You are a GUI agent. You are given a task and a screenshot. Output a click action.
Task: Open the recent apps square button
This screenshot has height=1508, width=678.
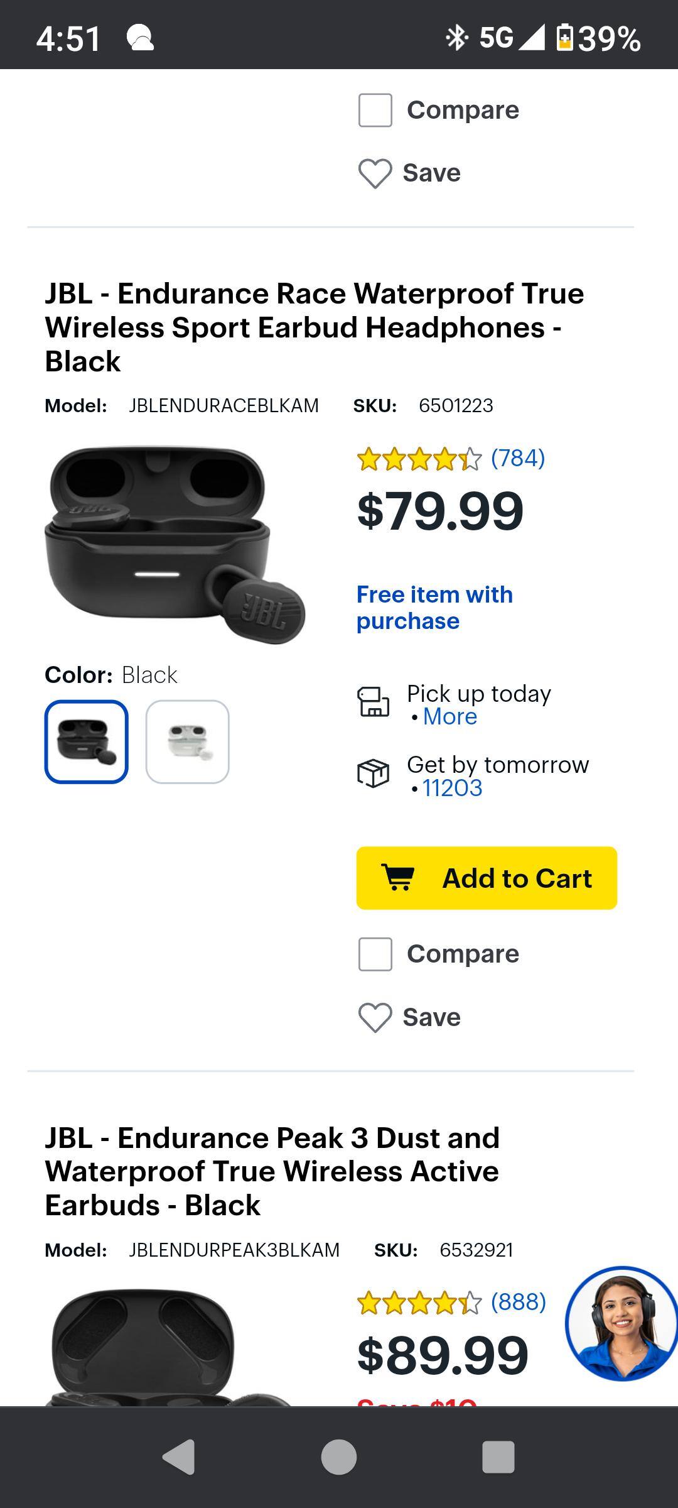498,1456
